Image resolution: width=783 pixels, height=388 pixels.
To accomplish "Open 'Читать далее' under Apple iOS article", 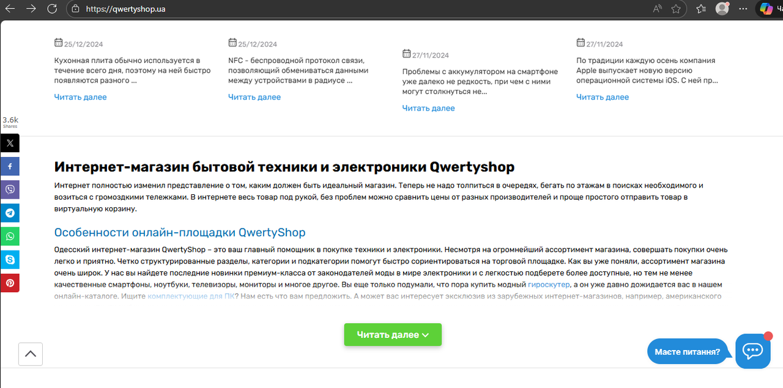I will [603, 97].
